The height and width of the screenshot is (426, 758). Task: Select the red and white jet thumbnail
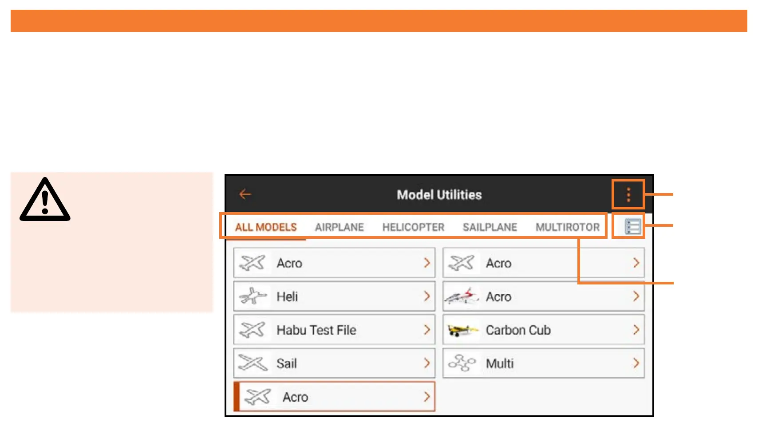pyautogui.click(x=462, y=296)
